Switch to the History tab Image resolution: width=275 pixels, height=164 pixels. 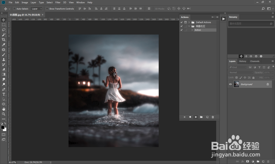tap(243, 61)
